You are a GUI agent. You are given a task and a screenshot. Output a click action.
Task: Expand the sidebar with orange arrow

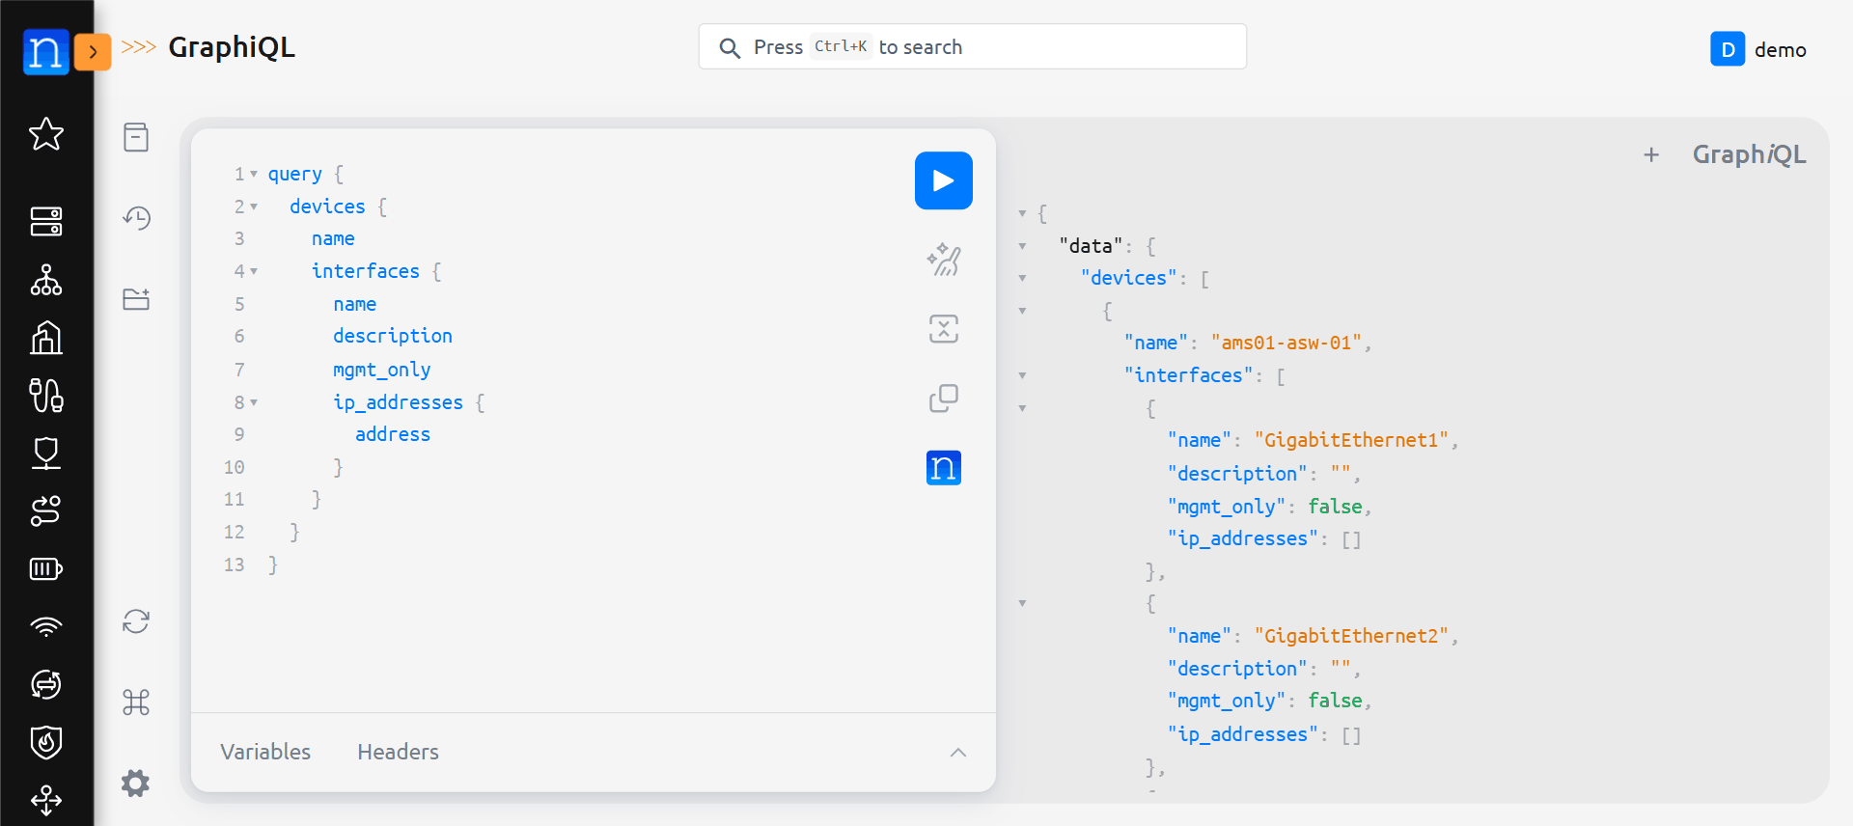pyautogui.click(x=93, y=52)
